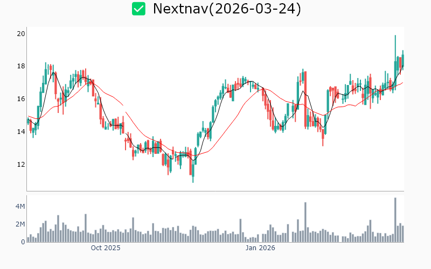Screen dimensions: 431x269
Task: Click the 0 volume axis label
Action: click(23, 242)
